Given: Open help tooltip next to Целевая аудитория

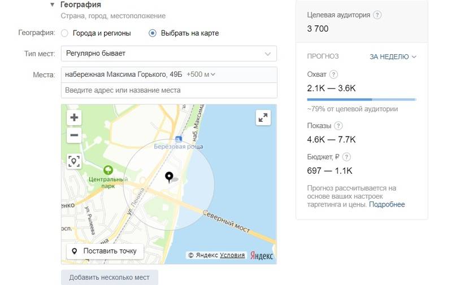Looking at the screenshot, I should [377, 15].
